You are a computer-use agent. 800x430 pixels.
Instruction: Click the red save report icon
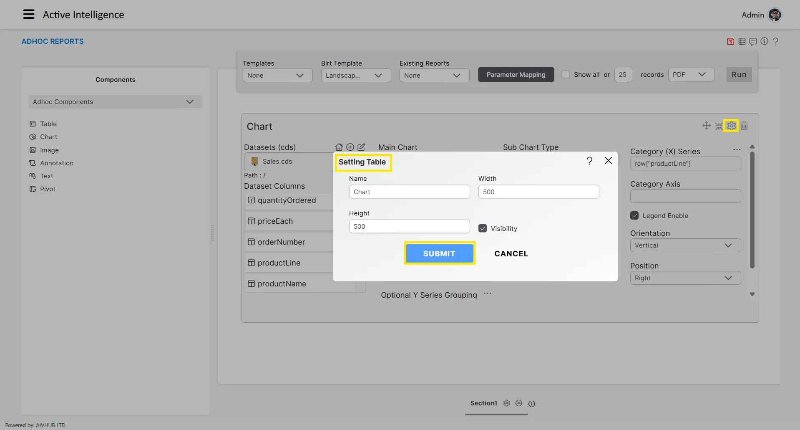730,41
